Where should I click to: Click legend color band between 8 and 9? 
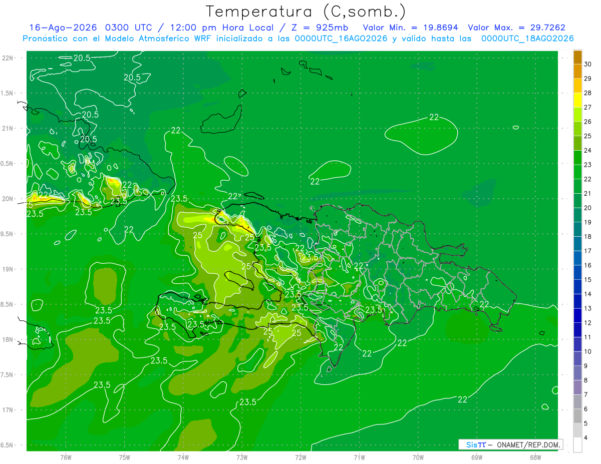(577, 373)
